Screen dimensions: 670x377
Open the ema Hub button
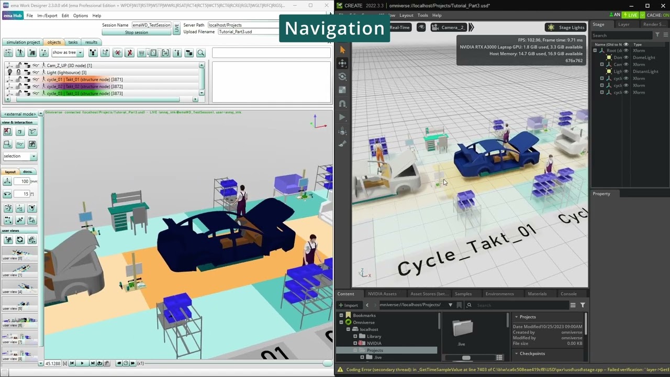(x=12, y=16)
